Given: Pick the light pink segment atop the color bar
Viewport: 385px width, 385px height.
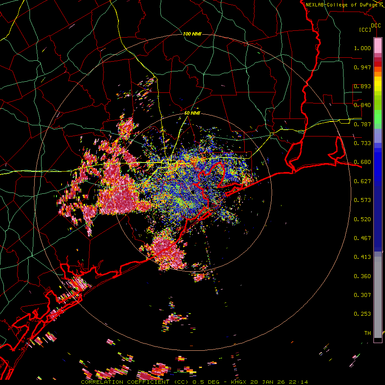Looking at the screenshot, I should (x=378, y=46).
